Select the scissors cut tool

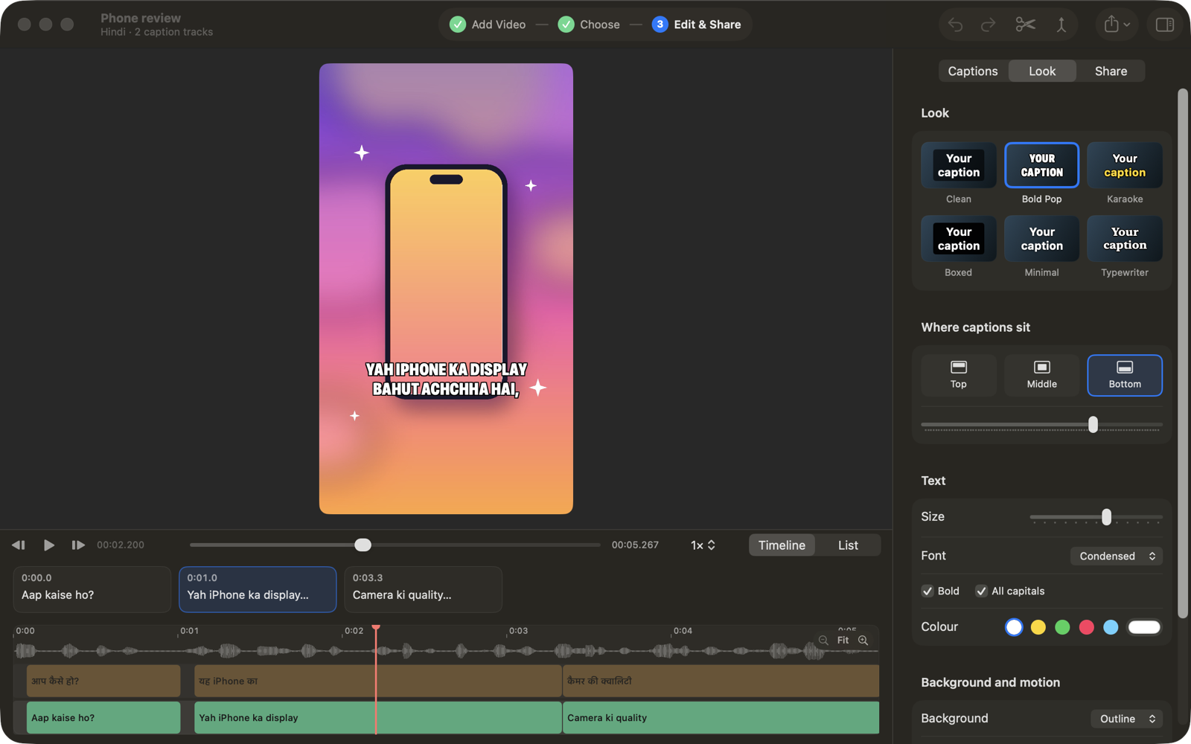coord(1025,25)
